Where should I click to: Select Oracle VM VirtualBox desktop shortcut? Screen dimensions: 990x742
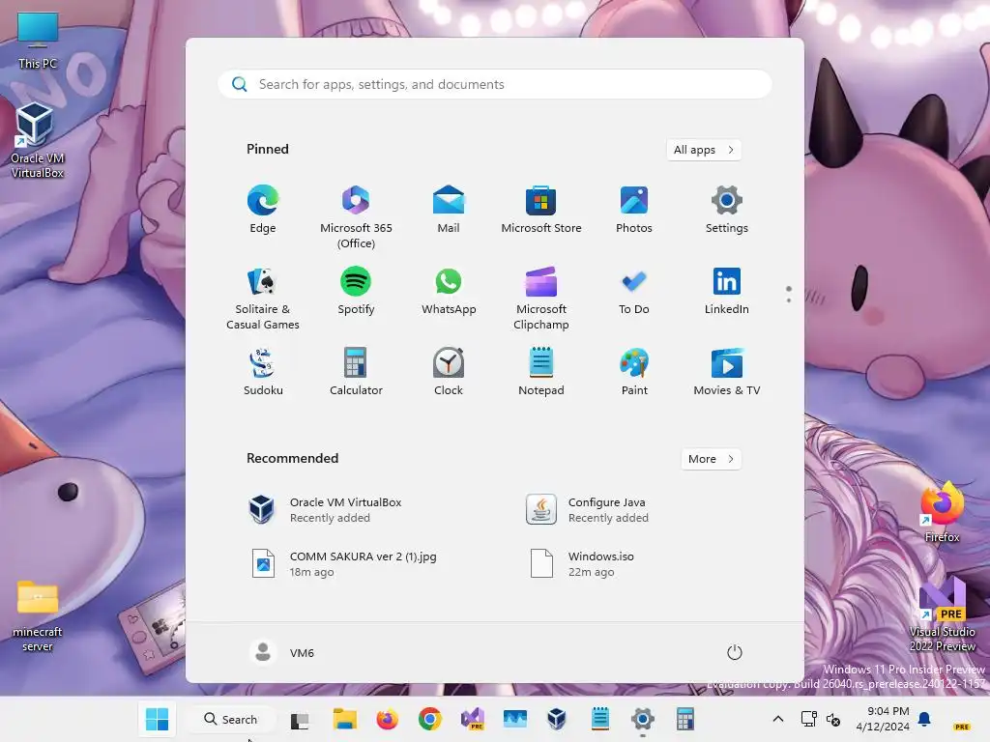38,141
